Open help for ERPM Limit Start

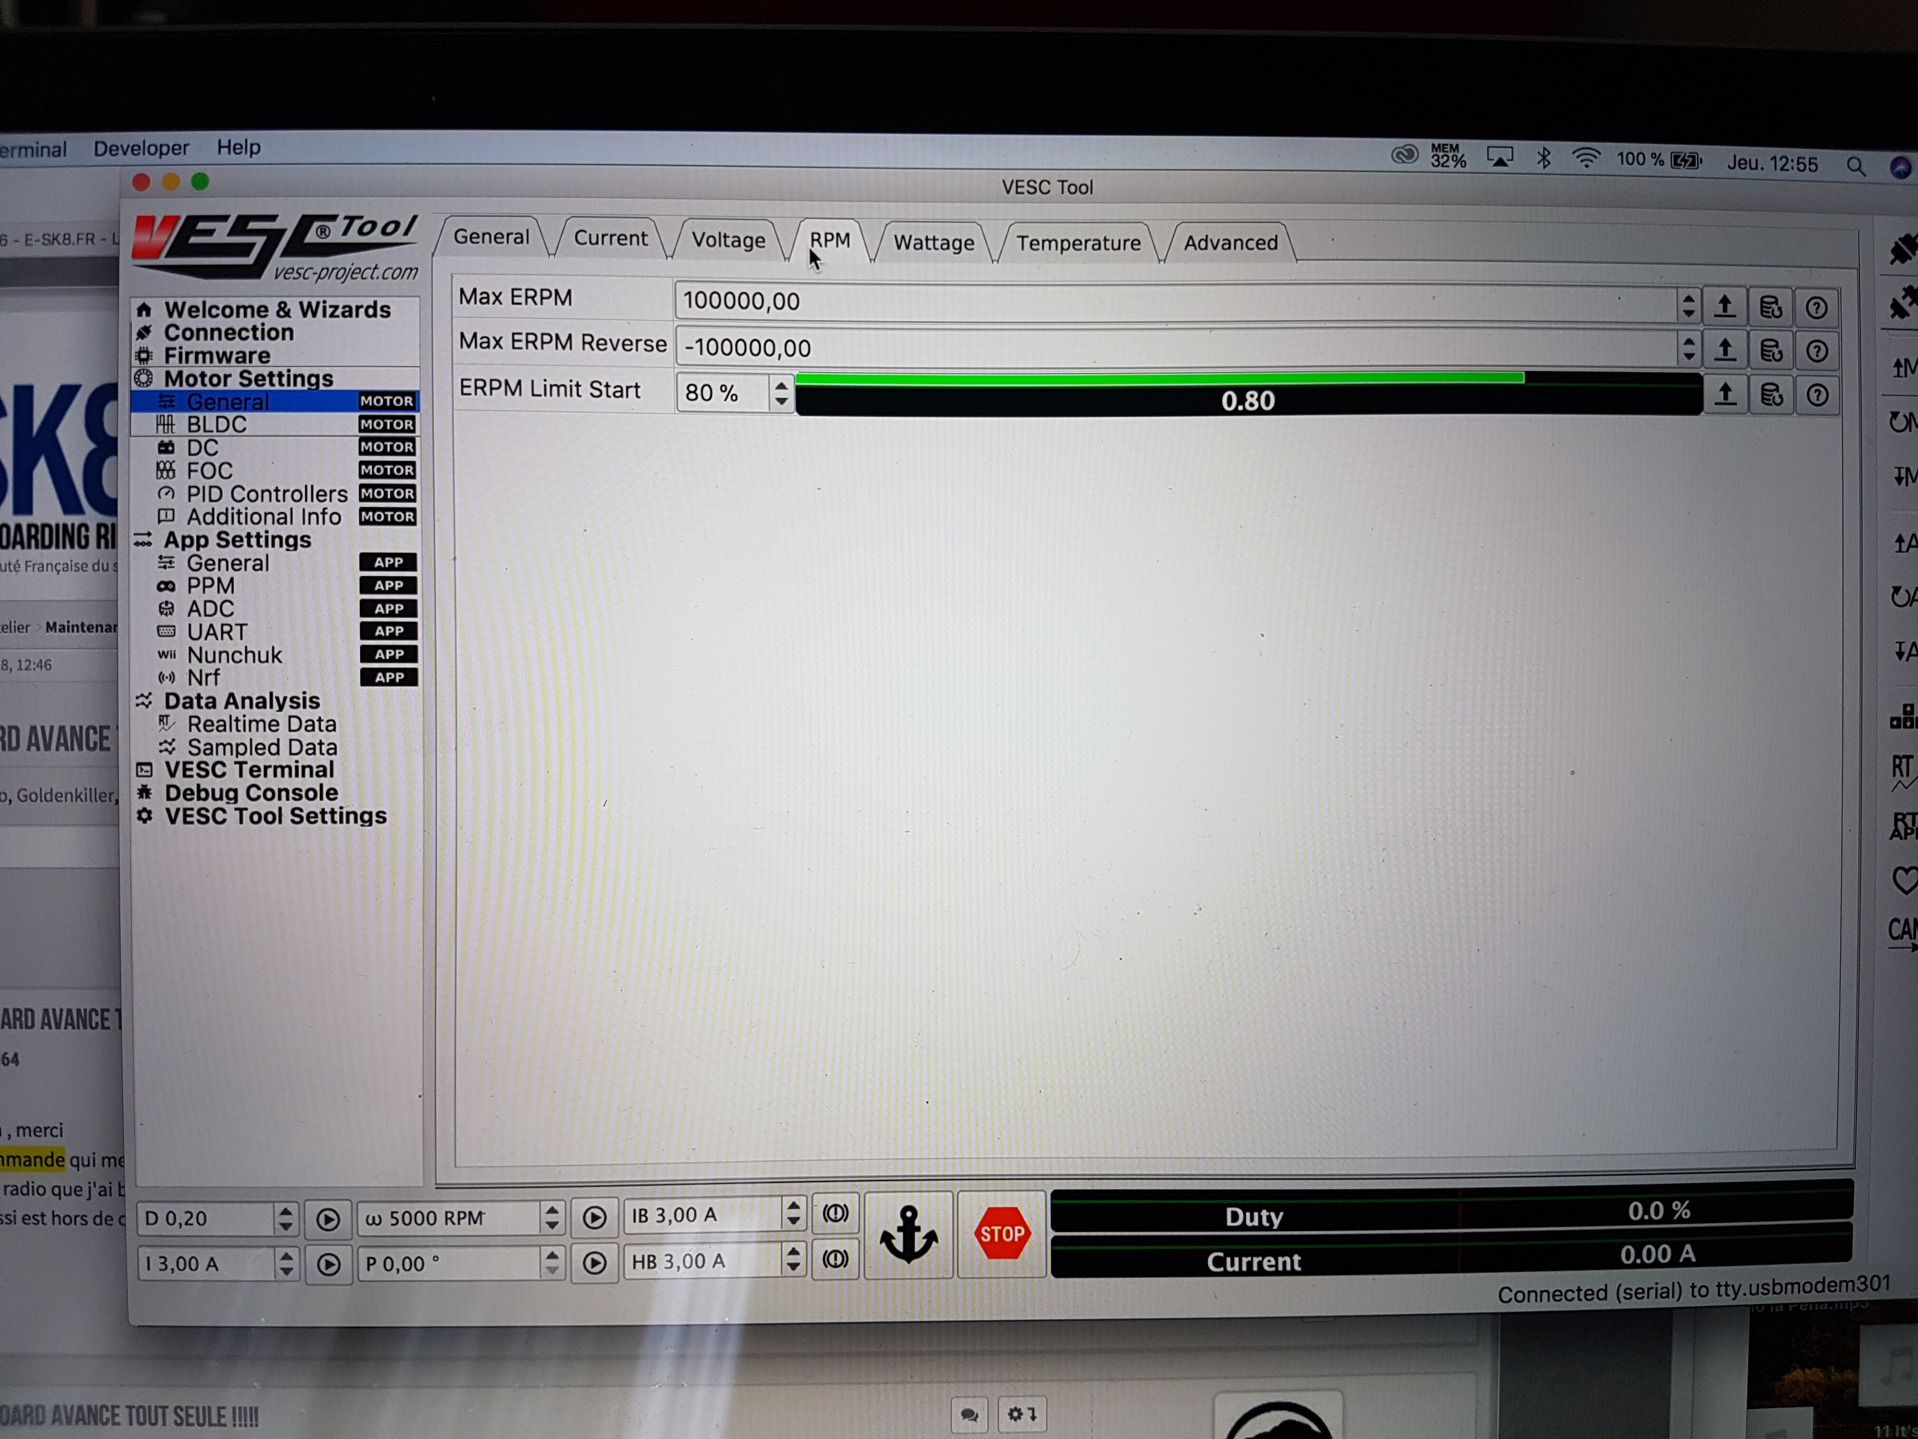[x=1818, y=396]
